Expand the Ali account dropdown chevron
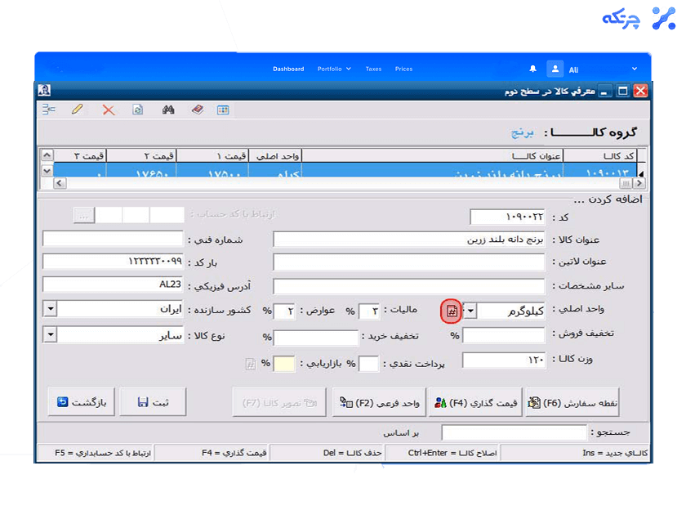Viewport: 686px width, 515px height. pos(635,69)
